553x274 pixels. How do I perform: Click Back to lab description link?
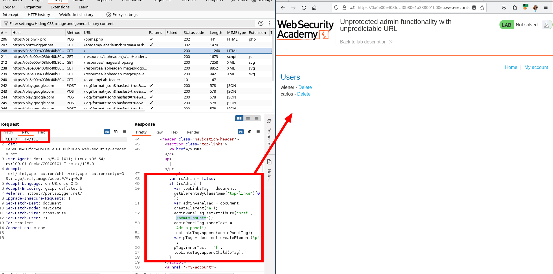click(x=366, y=42)
